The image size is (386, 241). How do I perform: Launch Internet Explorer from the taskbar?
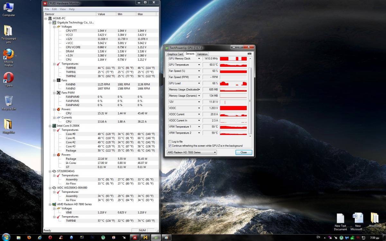(x=40, y=237)
